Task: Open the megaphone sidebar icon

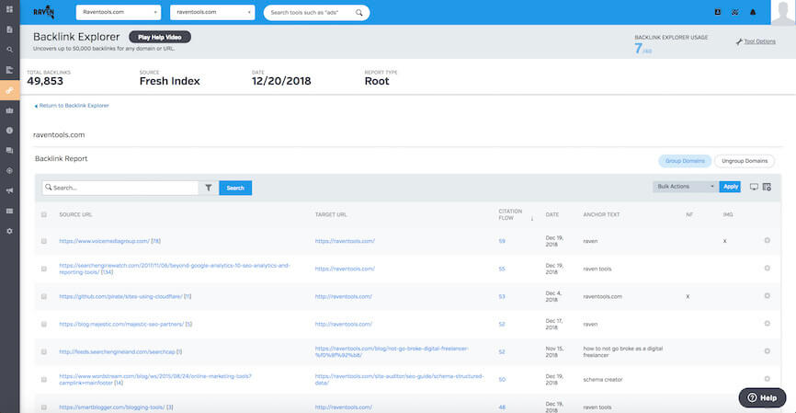Action: [9, 191]
